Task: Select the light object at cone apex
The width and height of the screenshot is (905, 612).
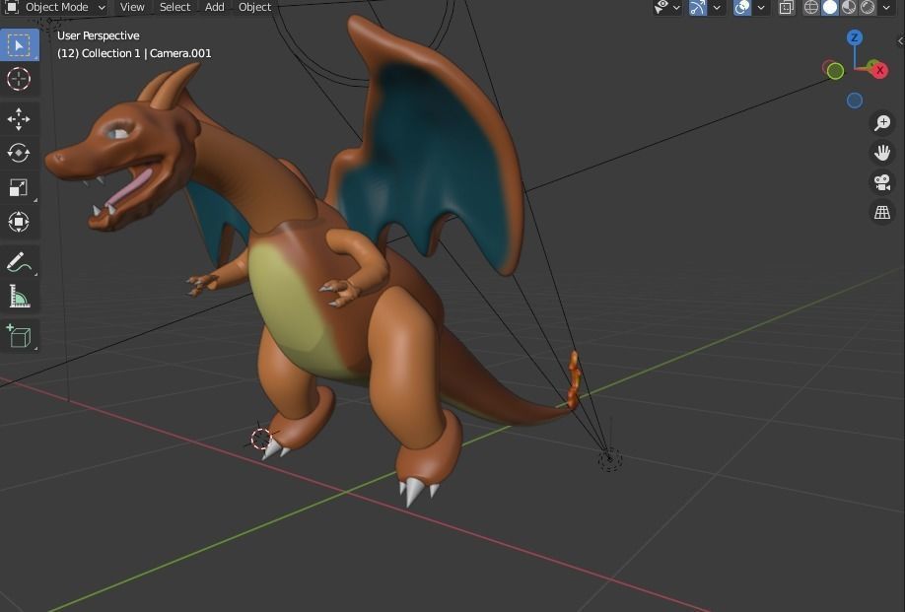Action: (610, 459)
